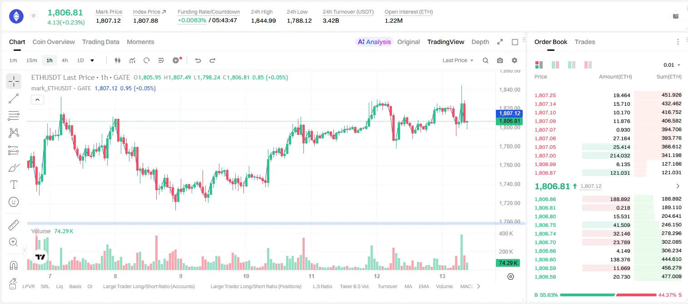The height and width of the screenshot is (304, 688).
Task: Open the Last Price dropdown
Action: point(458,60)
